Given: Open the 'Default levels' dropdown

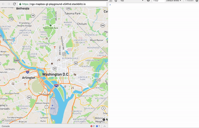Looking at the screenshot, I should pos(173,1).
